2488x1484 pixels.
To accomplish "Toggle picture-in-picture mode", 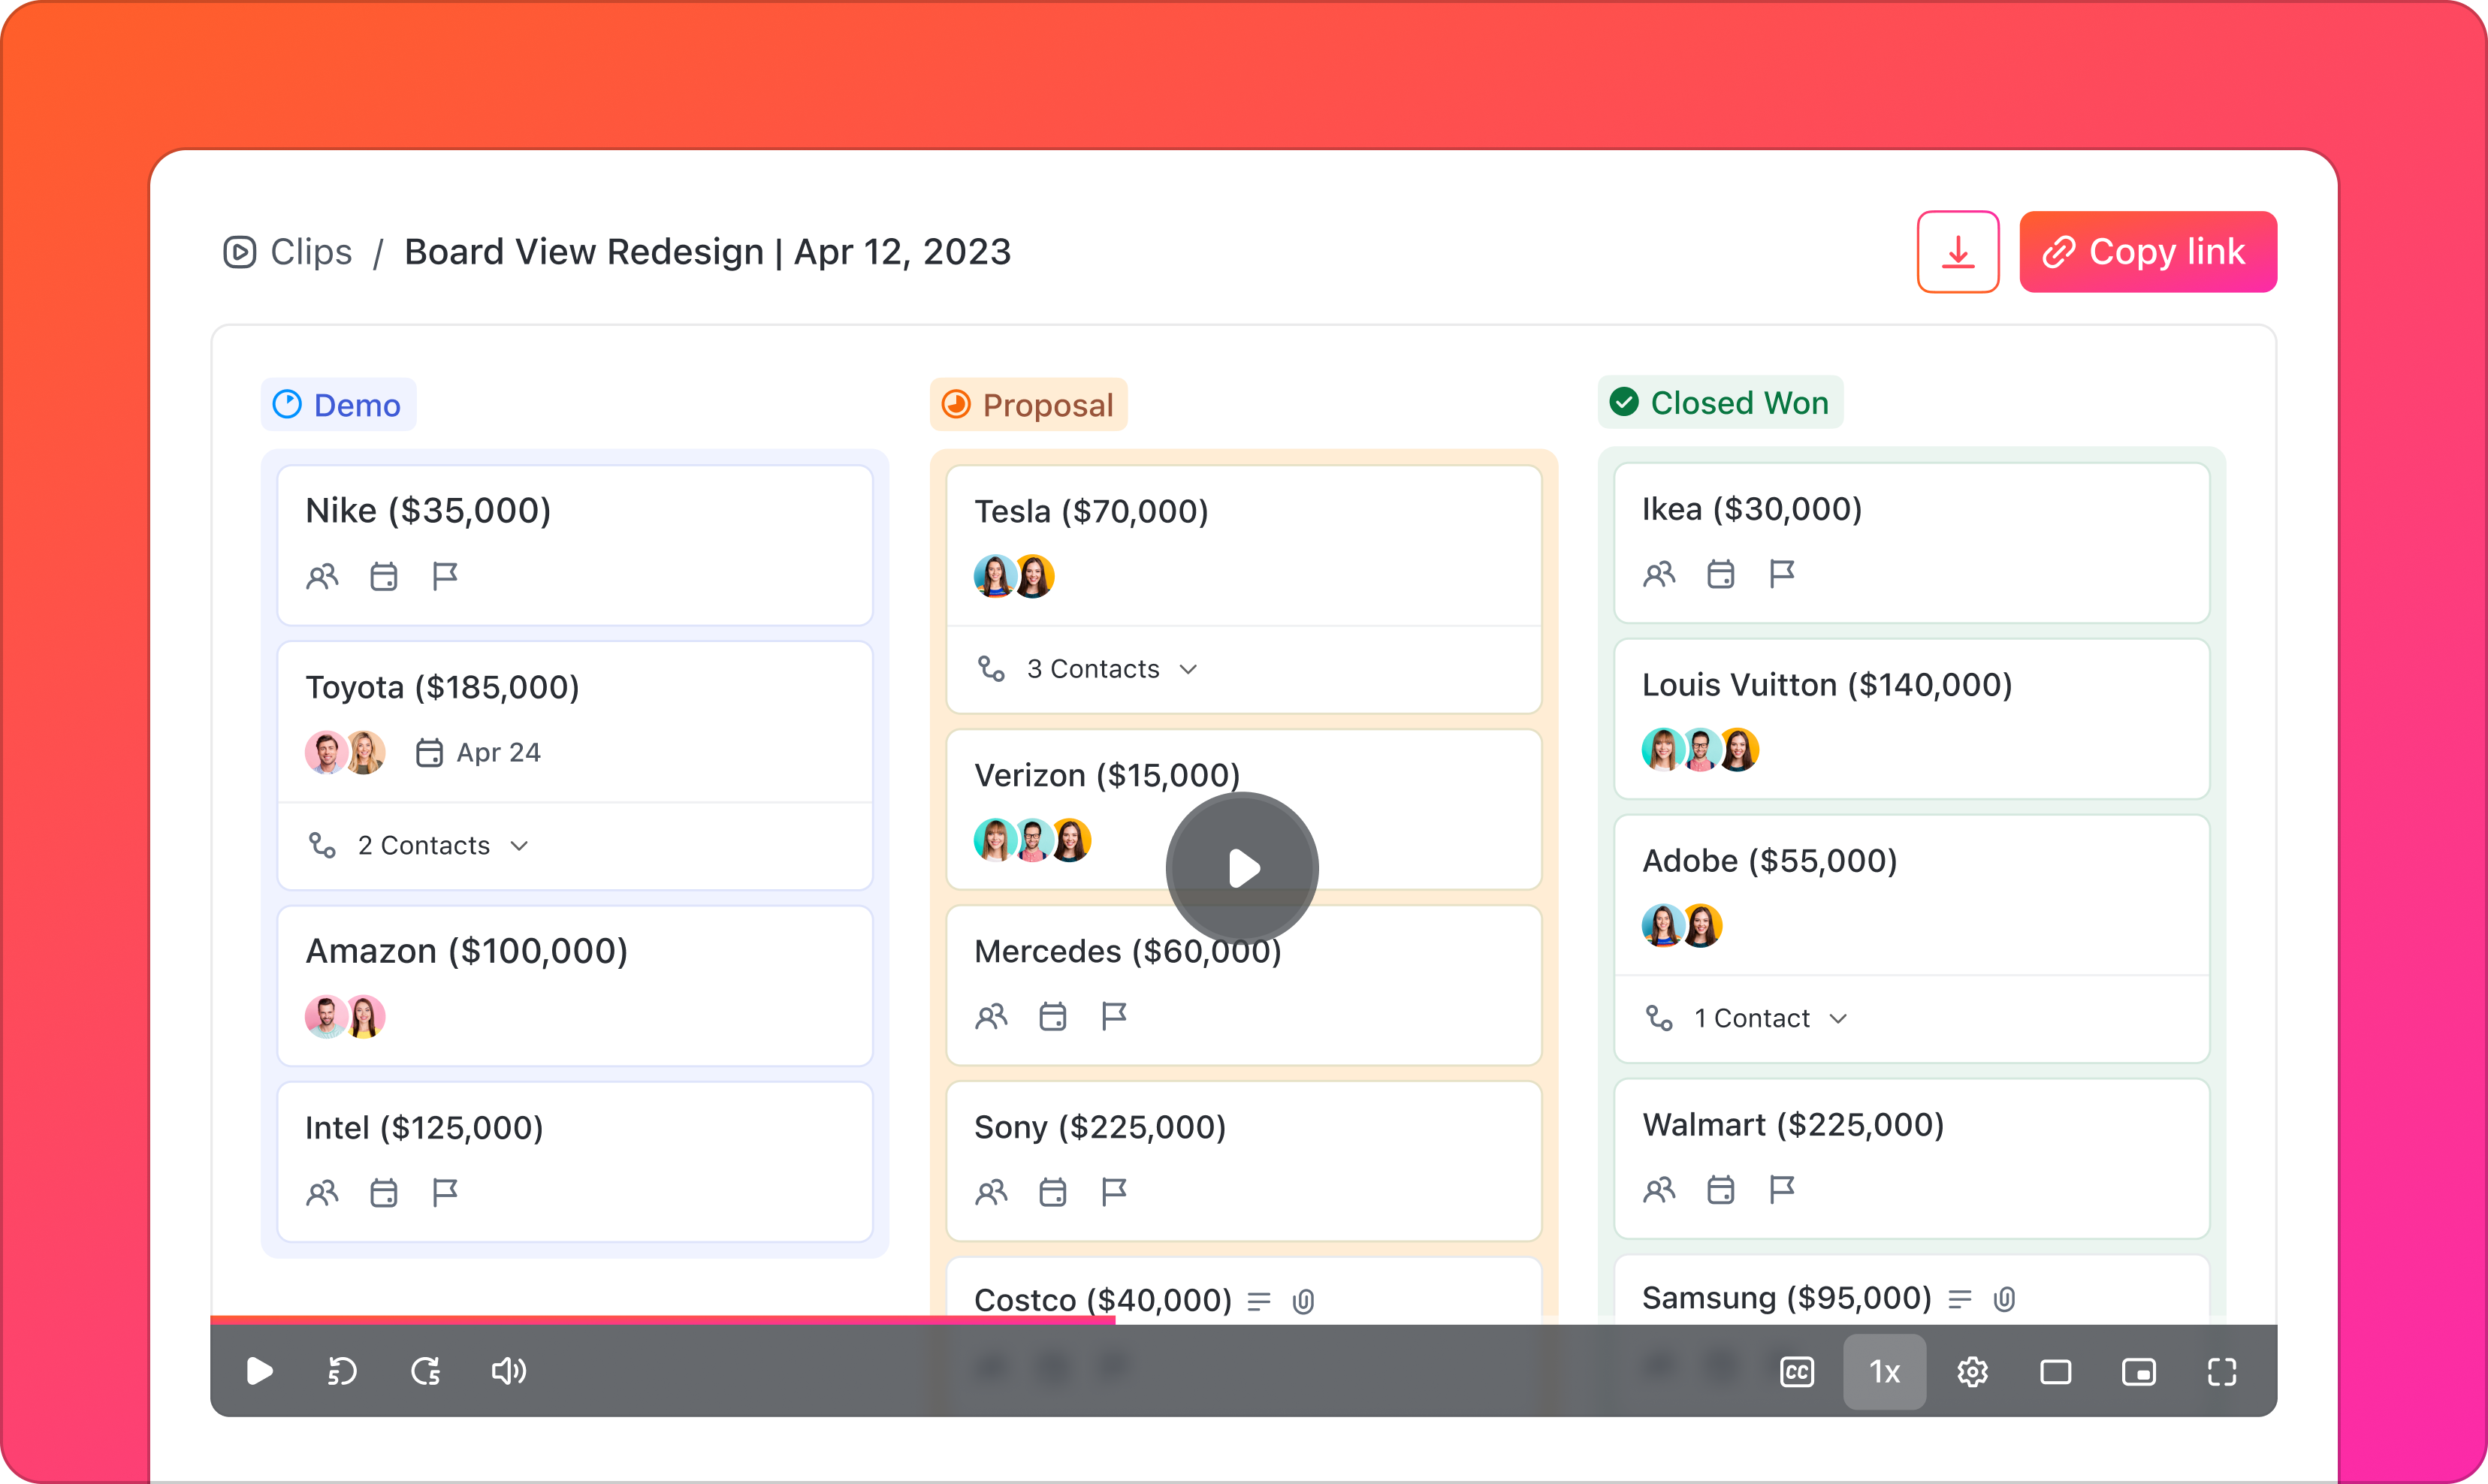I will [2140, 1372].
